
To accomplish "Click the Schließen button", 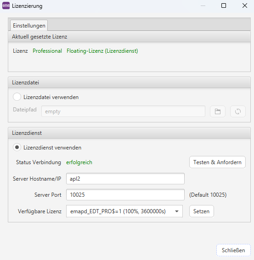I will coord(233,250).
